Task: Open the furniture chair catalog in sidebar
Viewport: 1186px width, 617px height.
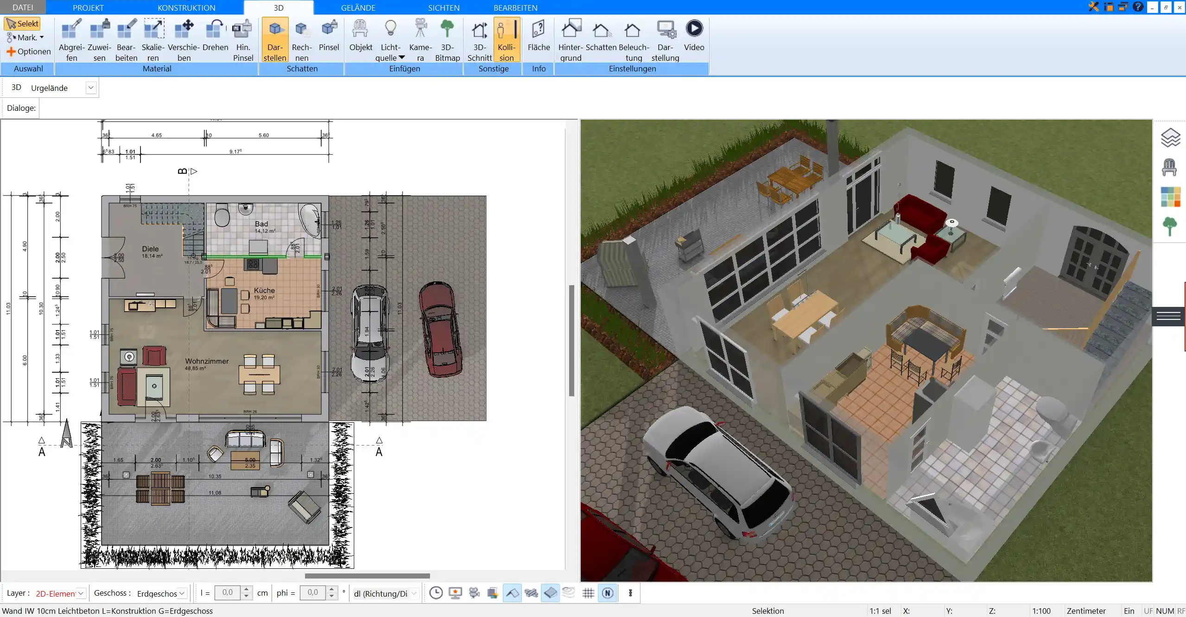Action: click(x=1170, y=167)
